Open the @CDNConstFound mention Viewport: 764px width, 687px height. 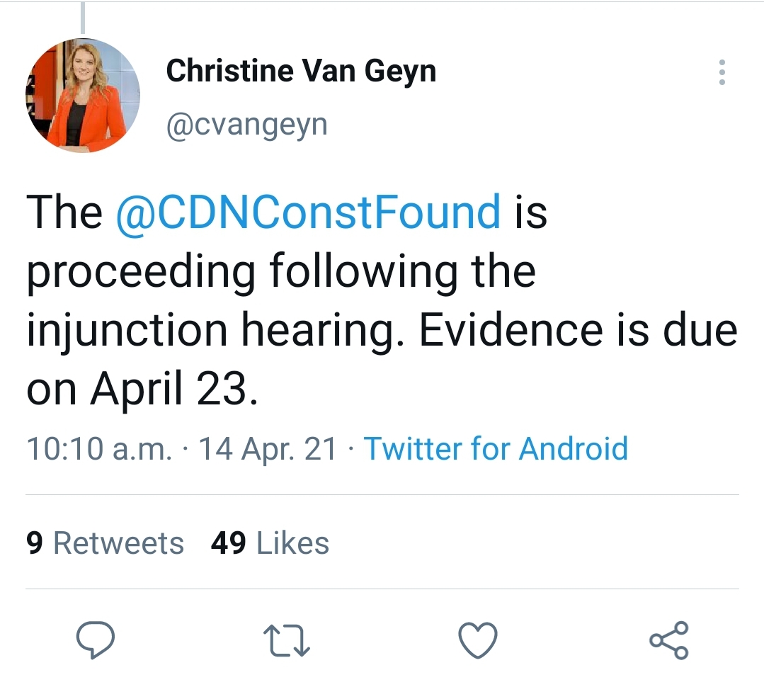307,212
